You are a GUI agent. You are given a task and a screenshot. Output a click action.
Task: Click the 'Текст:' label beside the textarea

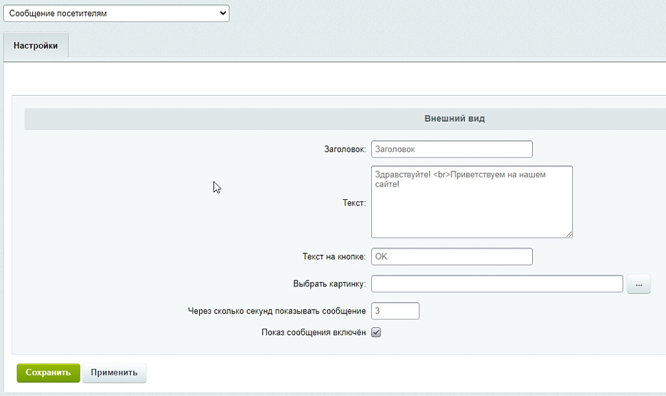(354, 203)
